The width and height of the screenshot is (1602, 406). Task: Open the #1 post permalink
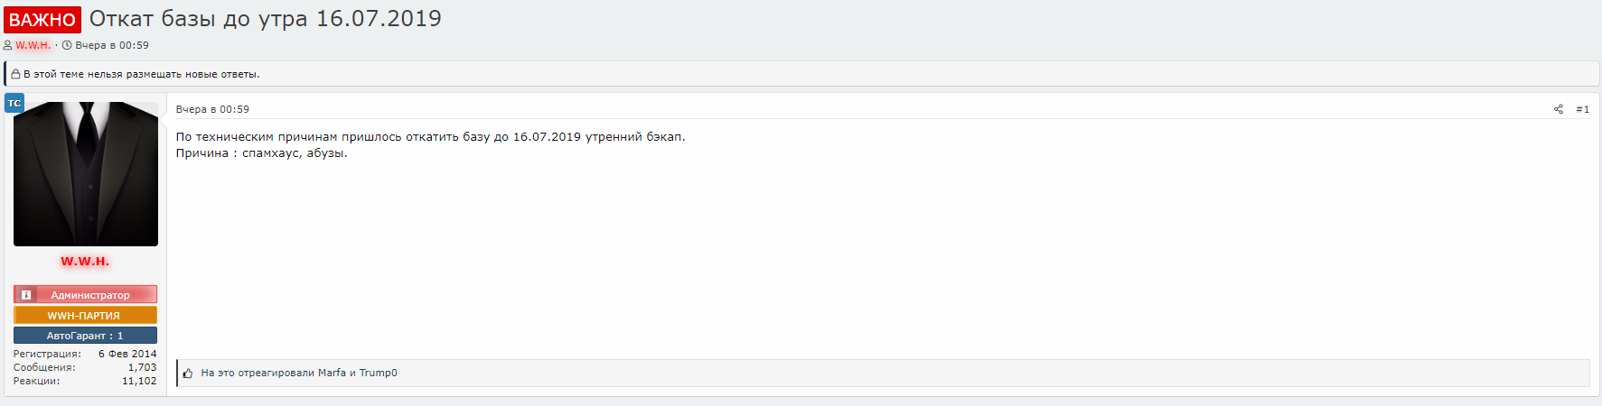pyautogui.click(x=1582, y=109)
